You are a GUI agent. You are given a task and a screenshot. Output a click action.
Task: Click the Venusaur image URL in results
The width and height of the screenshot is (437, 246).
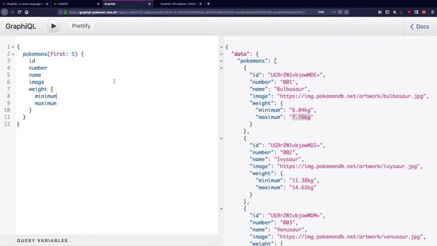tap(350, 236)
